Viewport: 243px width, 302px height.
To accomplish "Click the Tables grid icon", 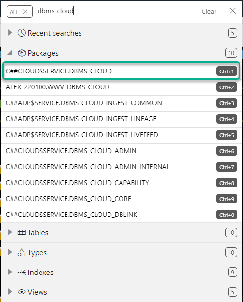I will pos(22,233).
